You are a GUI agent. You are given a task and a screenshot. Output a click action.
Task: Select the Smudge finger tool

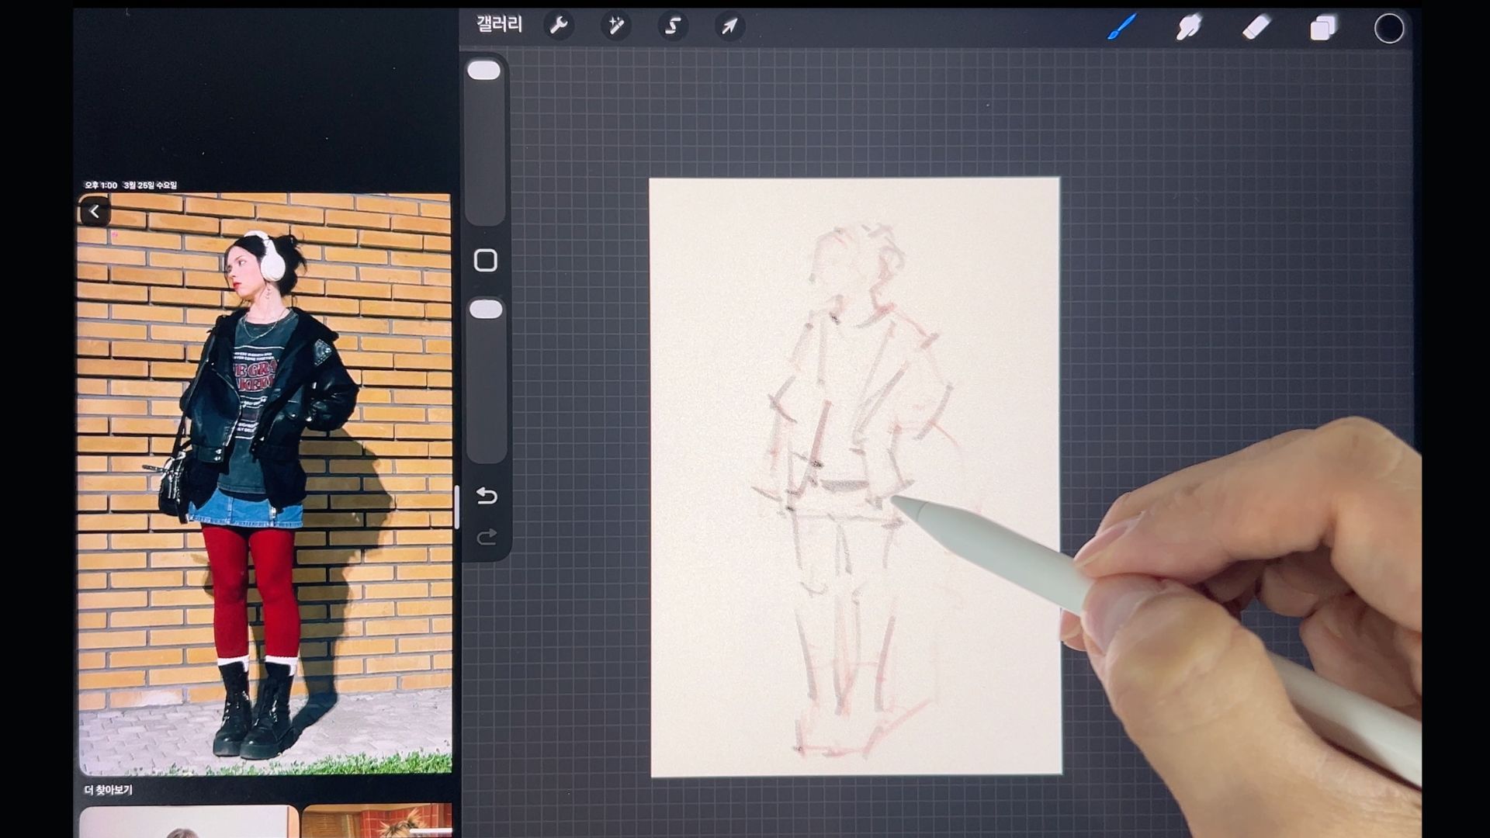coord(1189,28)
